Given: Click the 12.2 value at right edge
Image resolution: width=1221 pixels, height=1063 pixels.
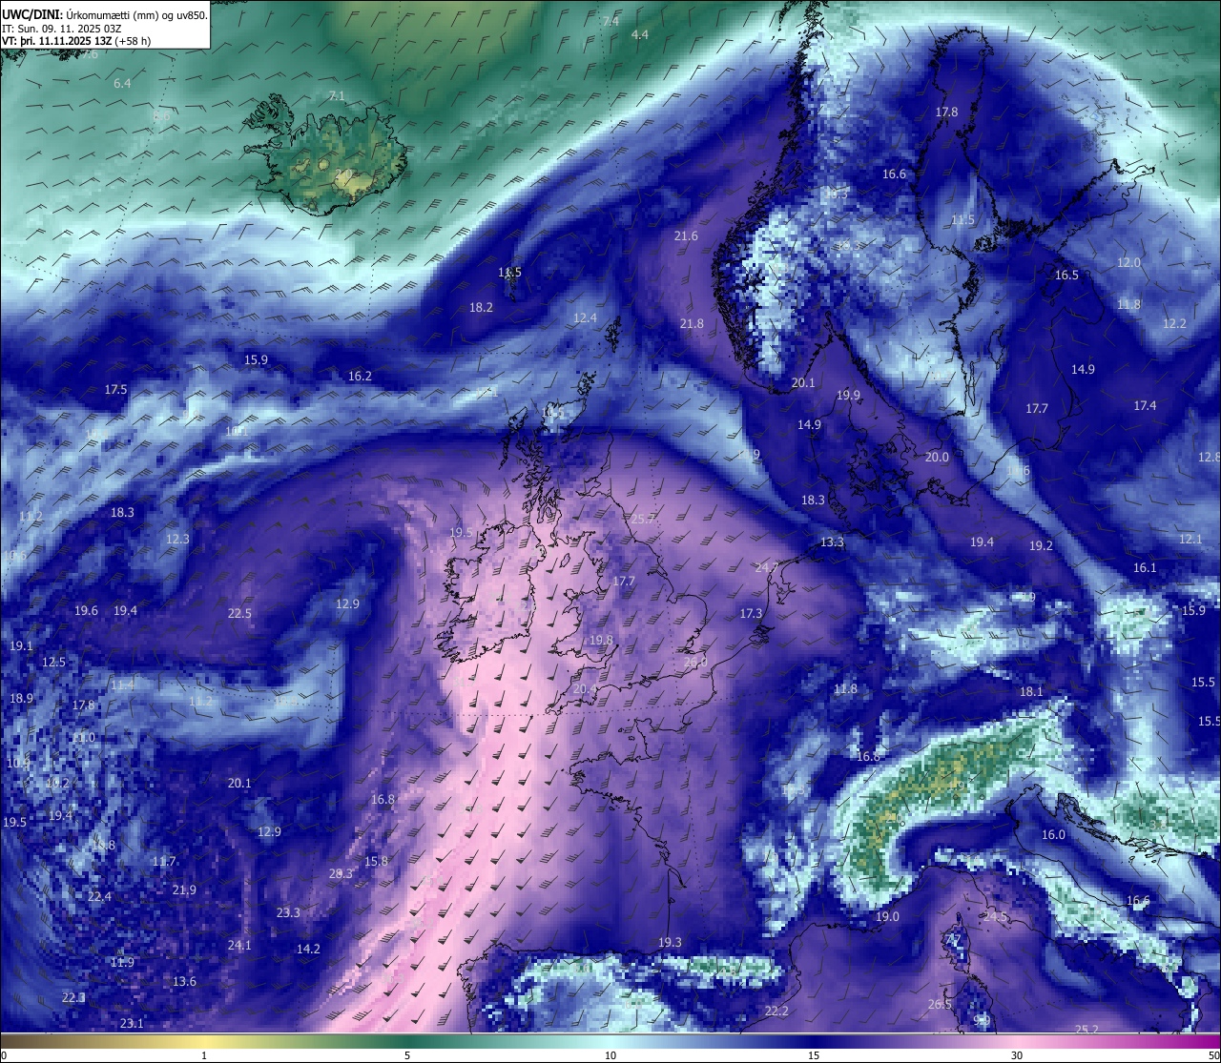Looking at the screenshot, I should click(x=1174, y=324).
